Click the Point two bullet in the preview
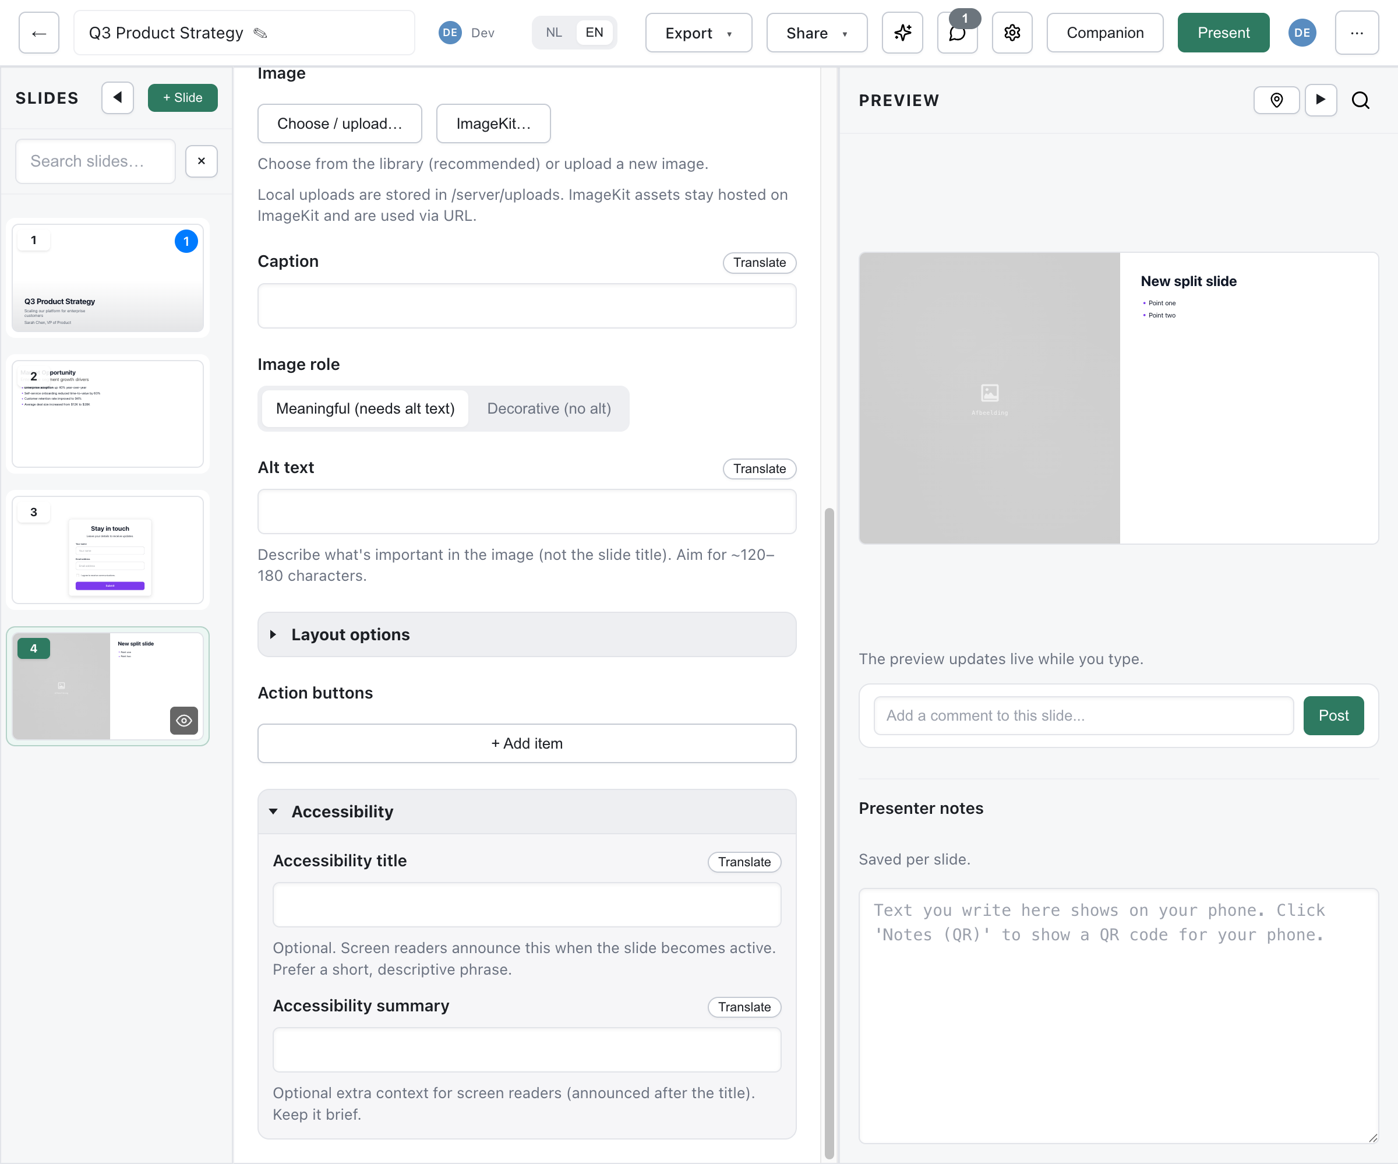The image size is (1398, 1164). tap(1161, 316)
